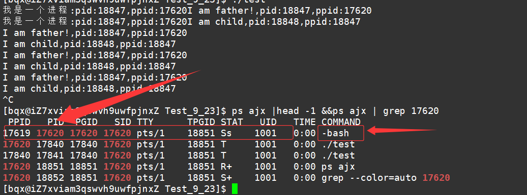Screen dimensions: 527x195
Task: Click the "-bash" command entry
Action: (335, 133)
